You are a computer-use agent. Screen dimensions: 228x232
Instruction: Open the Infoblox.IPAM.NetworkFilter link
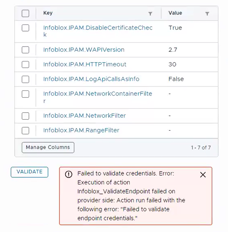84,116
